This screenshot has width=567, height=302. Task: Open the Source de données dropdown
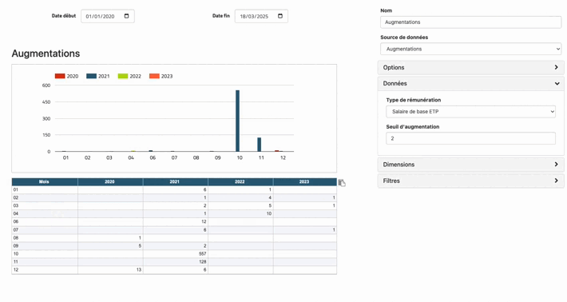[x=471, y=49]
